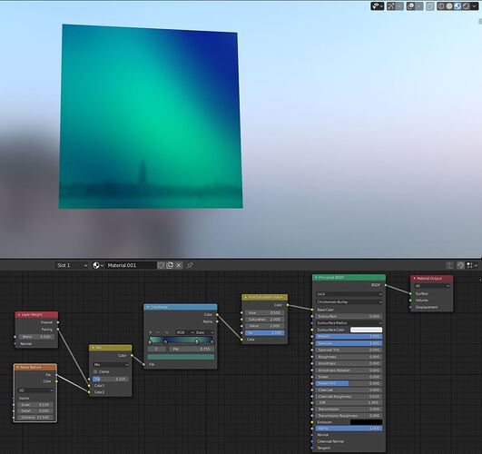Edit the Principled BSDF Roughness field

pos(349,357)
